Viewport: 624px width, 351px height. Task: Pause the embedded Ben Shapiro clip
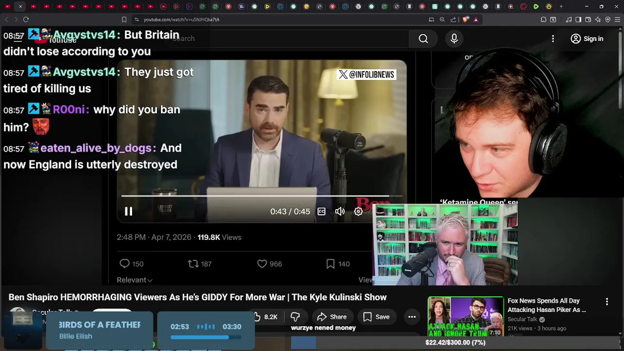click(129, 211)
